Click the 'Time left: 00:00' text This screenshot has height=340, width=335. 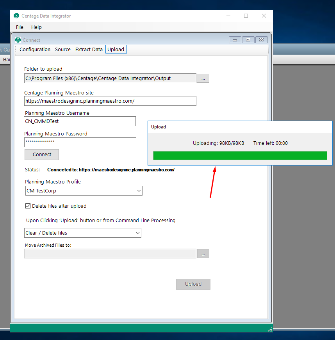pos(271,143)
